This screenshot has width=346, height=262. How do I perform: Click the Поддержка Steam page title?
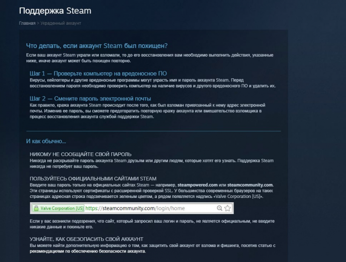[x=55, y=11]
